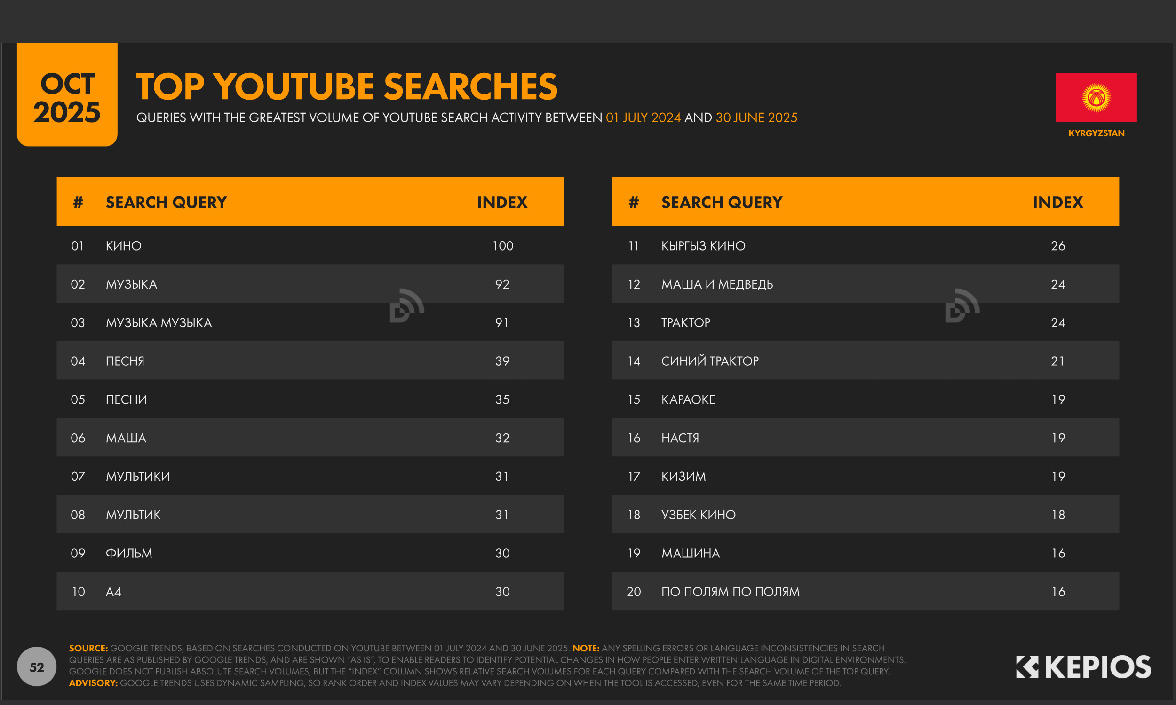Click left table SEARCH QUERY header
Screen dimensions: 1176x705
click(x=166, y=203)
